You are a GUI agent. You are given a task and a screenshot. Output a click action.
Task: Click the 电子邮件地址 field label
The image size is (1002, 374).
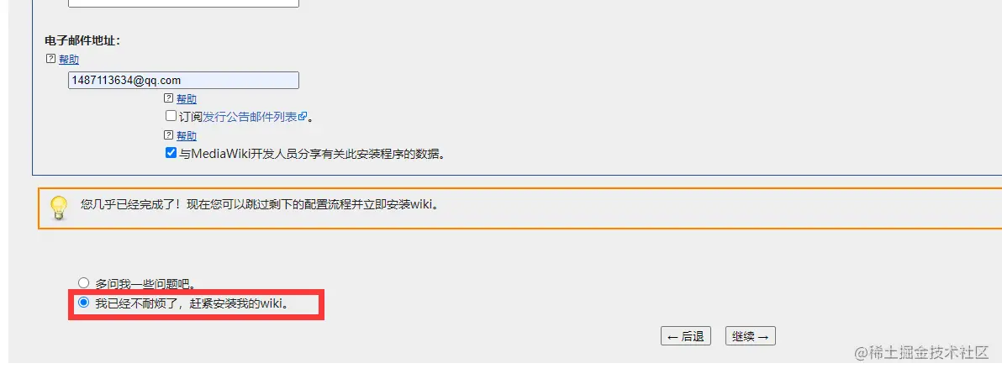point(82,41)
